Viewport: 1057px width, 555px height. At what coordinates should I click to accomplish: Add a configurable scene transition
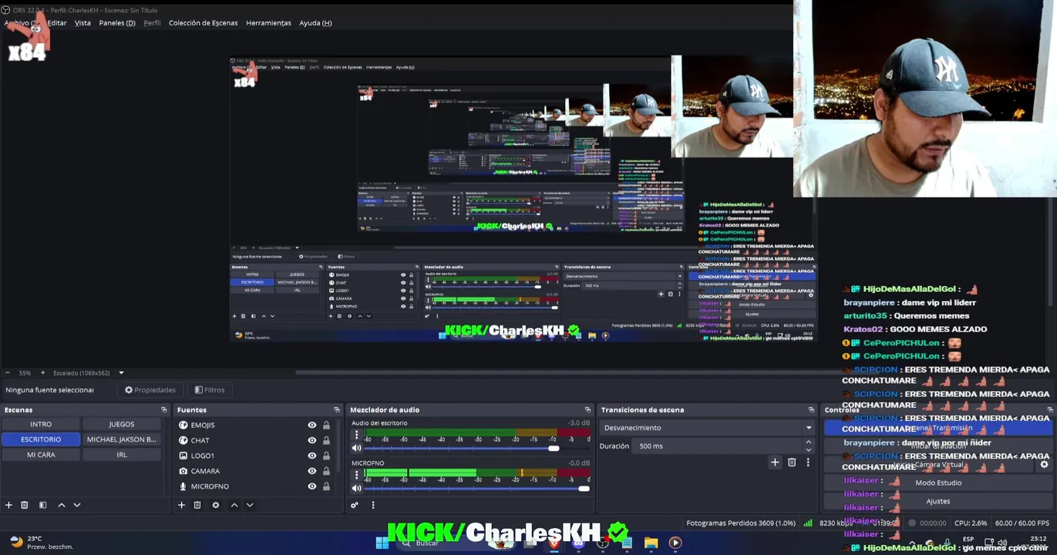[775, 462]
